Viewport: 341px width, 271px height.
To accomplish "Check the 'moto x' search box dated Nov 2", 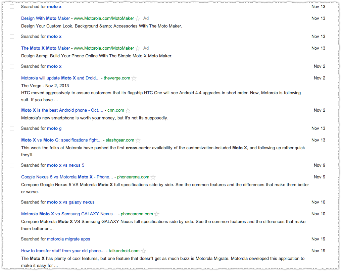I will click(12, 66).
